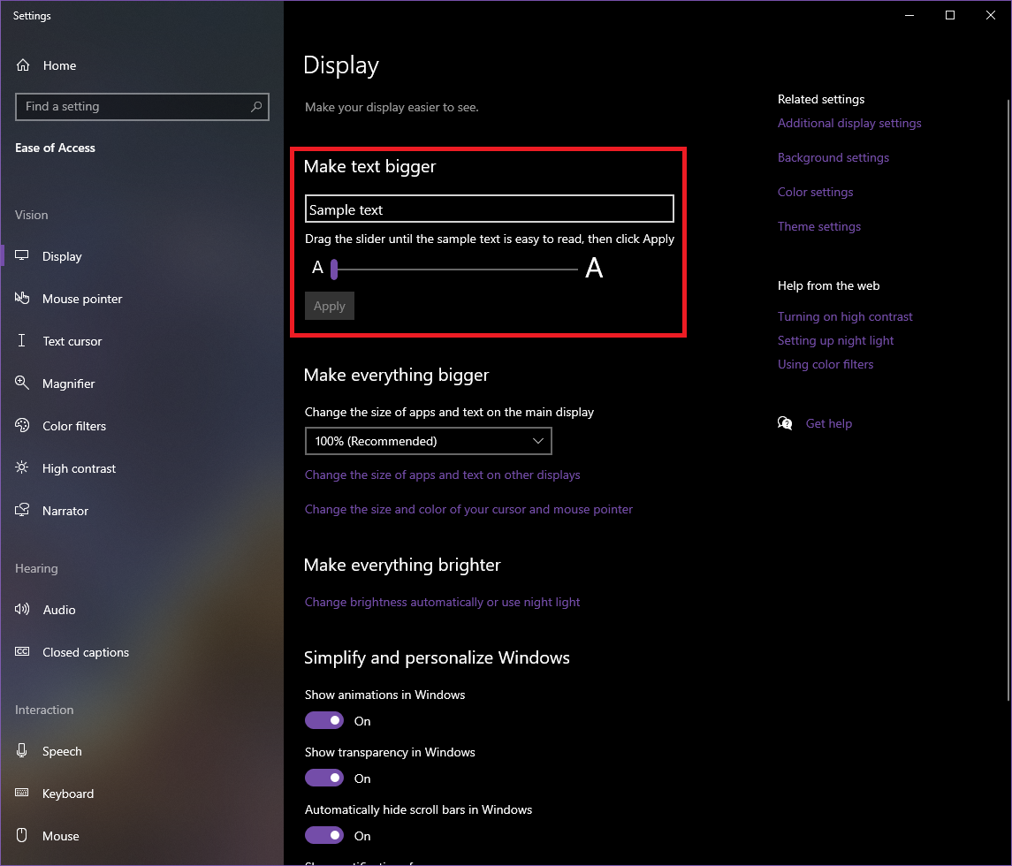Click the Find a setting search box
Screen dimensions: 1012x866
coord(141,106)
